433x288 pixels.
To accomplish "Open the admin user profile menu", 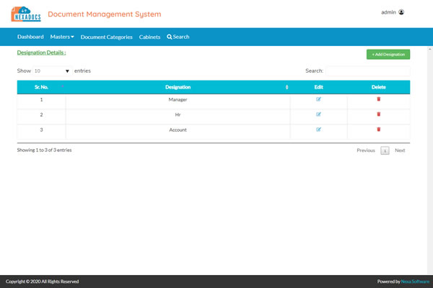I will (393, 12).
